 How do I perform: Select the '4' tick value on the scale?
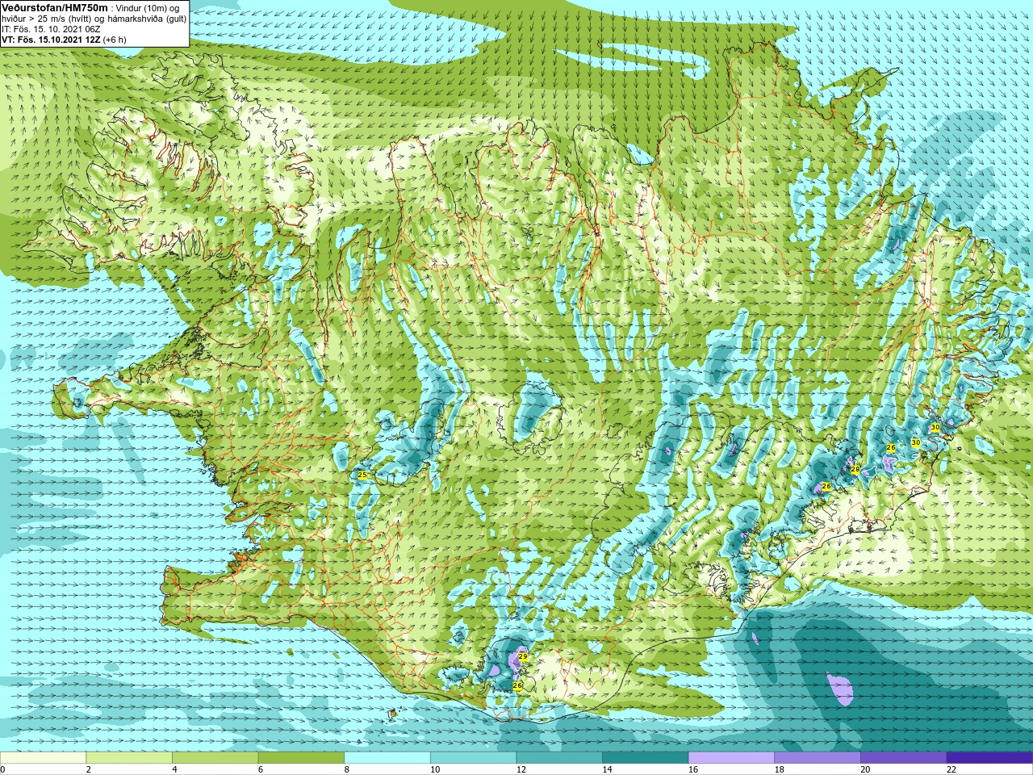pyautogui.click(x=174, y=769)
